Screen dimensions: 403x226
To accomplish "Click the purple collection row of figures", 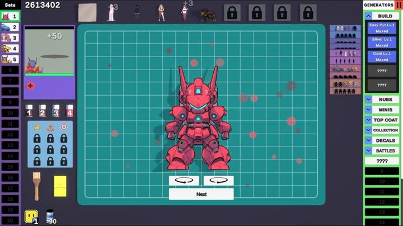I will tap(345, 54).
